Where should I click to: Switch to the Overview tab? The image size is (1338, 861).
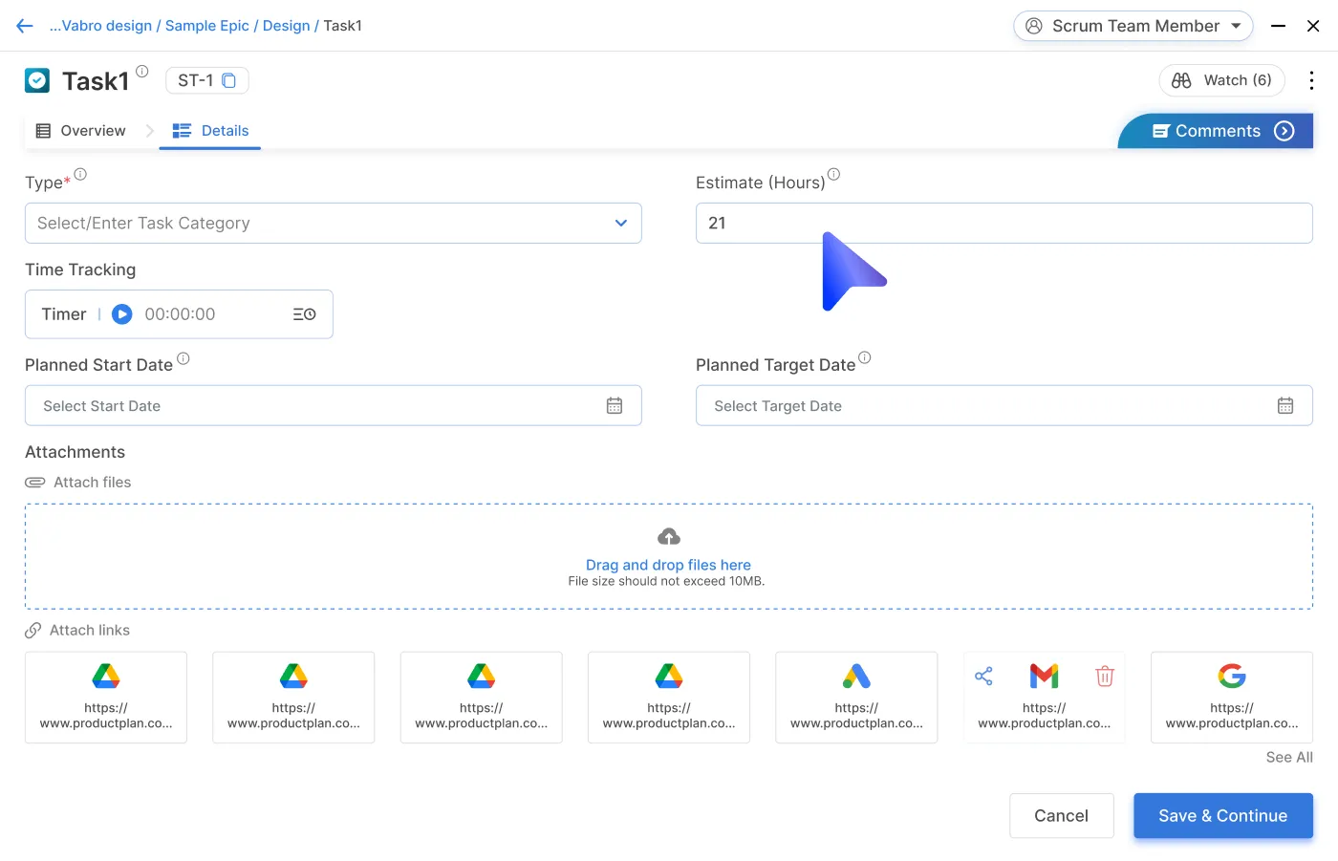81,131
